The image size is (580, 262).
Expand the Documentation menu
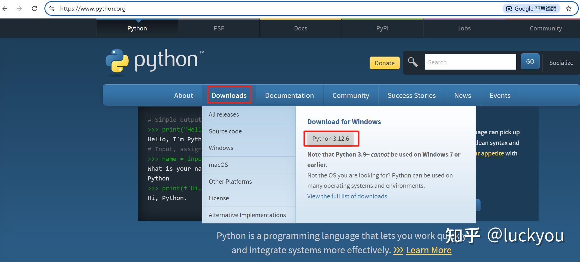pos(289,95)
